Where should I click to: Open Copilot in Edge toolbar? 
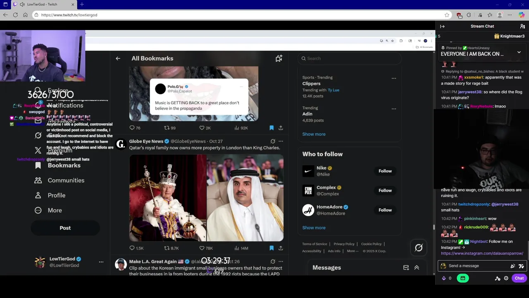pos(522,15)
